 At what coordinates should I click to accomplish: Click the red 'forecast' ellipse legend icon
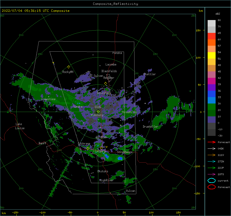click(211, 187)
